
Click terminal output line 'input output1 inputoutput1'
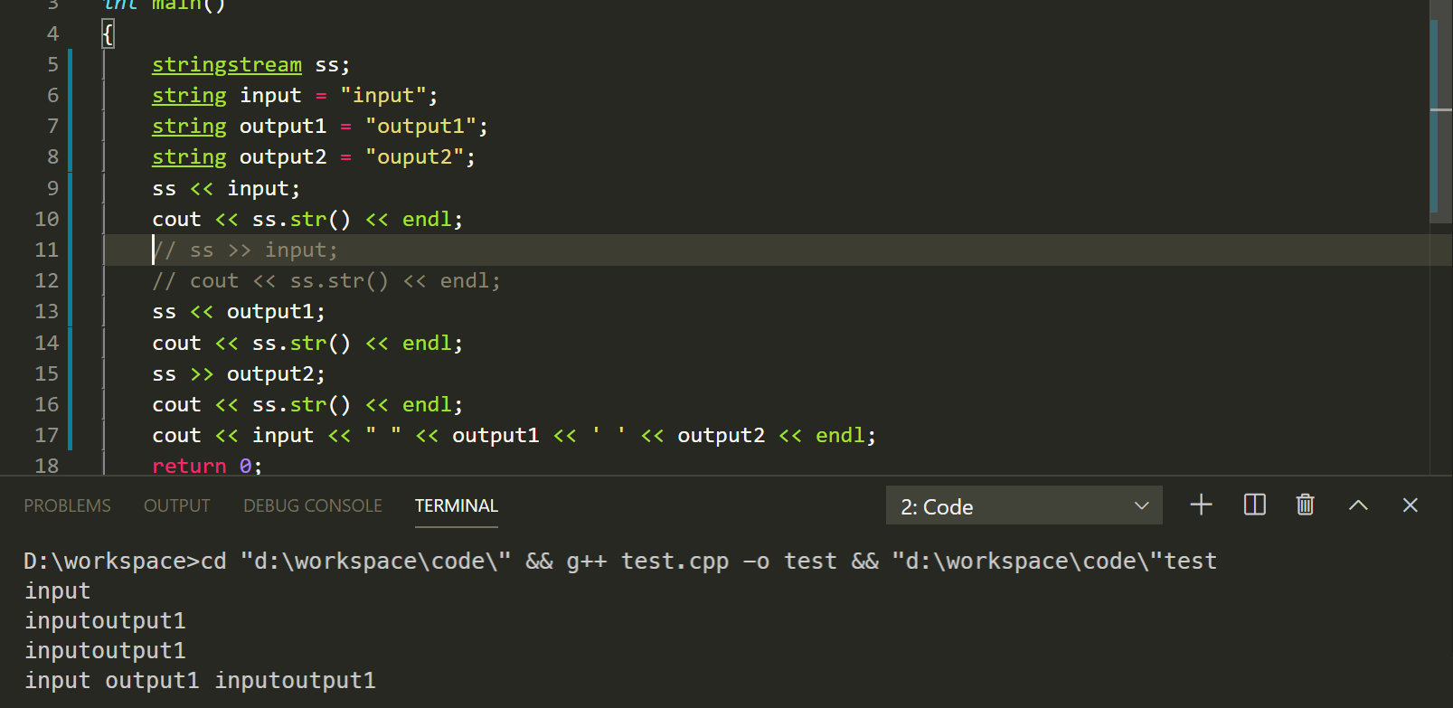(200, 681)
